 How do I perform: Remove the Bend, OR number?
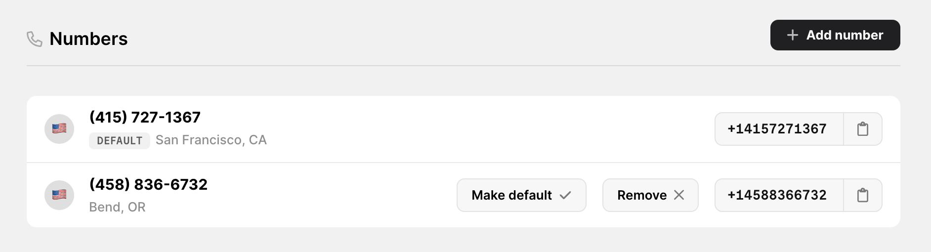(650, 195)
